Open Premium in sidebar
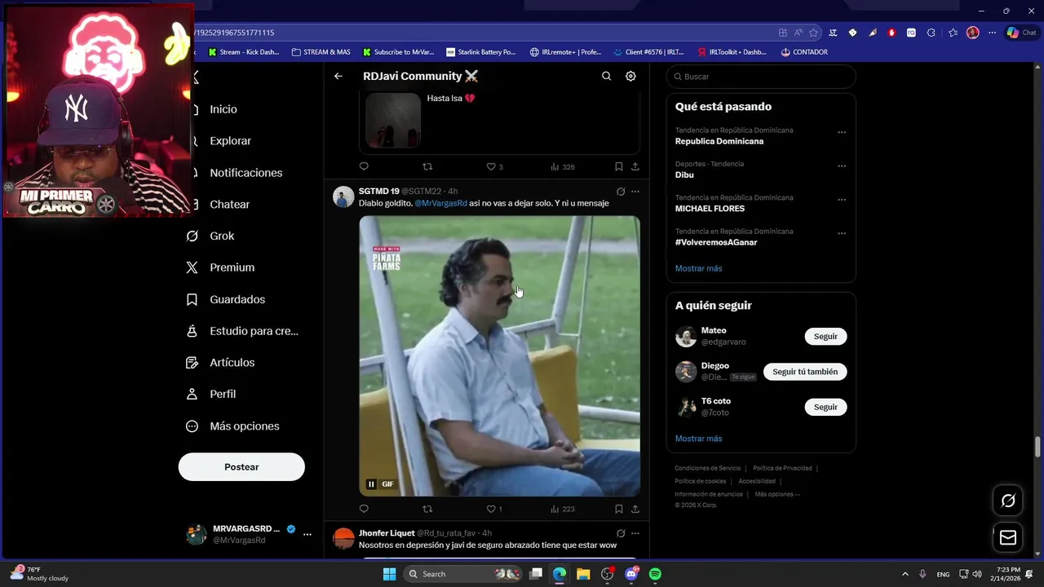The width and height of the screenshot is (1044, 587). 232,267
